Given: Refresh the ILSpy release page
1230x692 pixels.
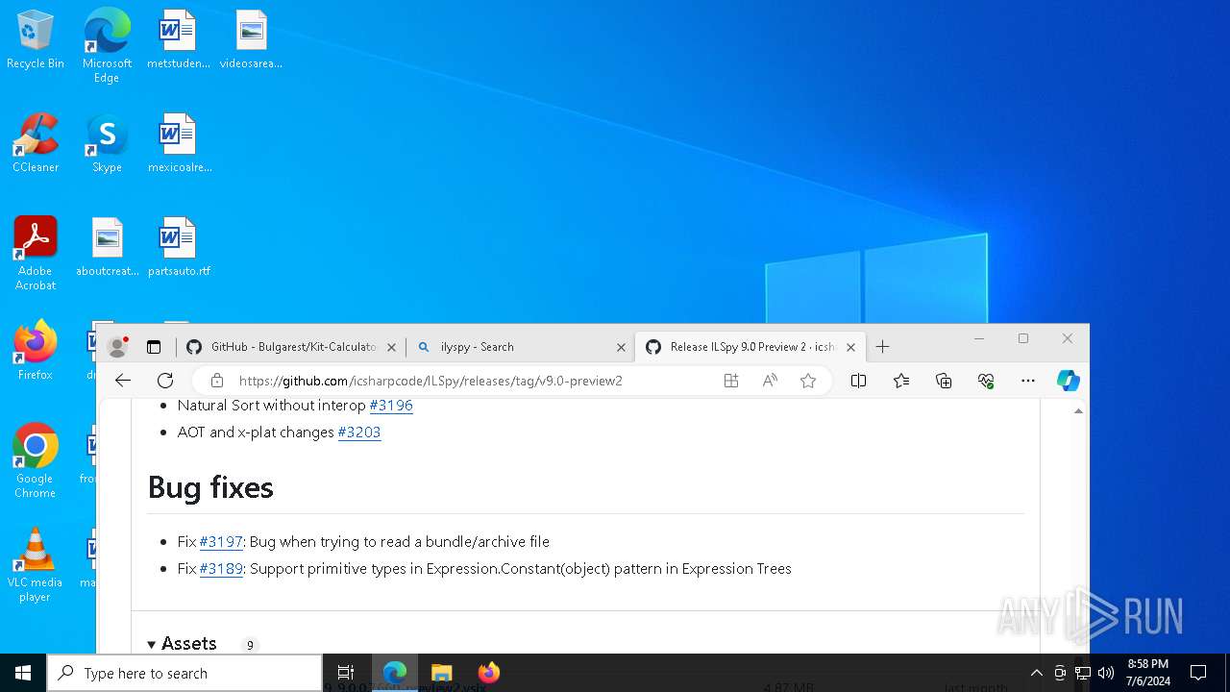Looking at the screenshot, I should click(165, 381).
